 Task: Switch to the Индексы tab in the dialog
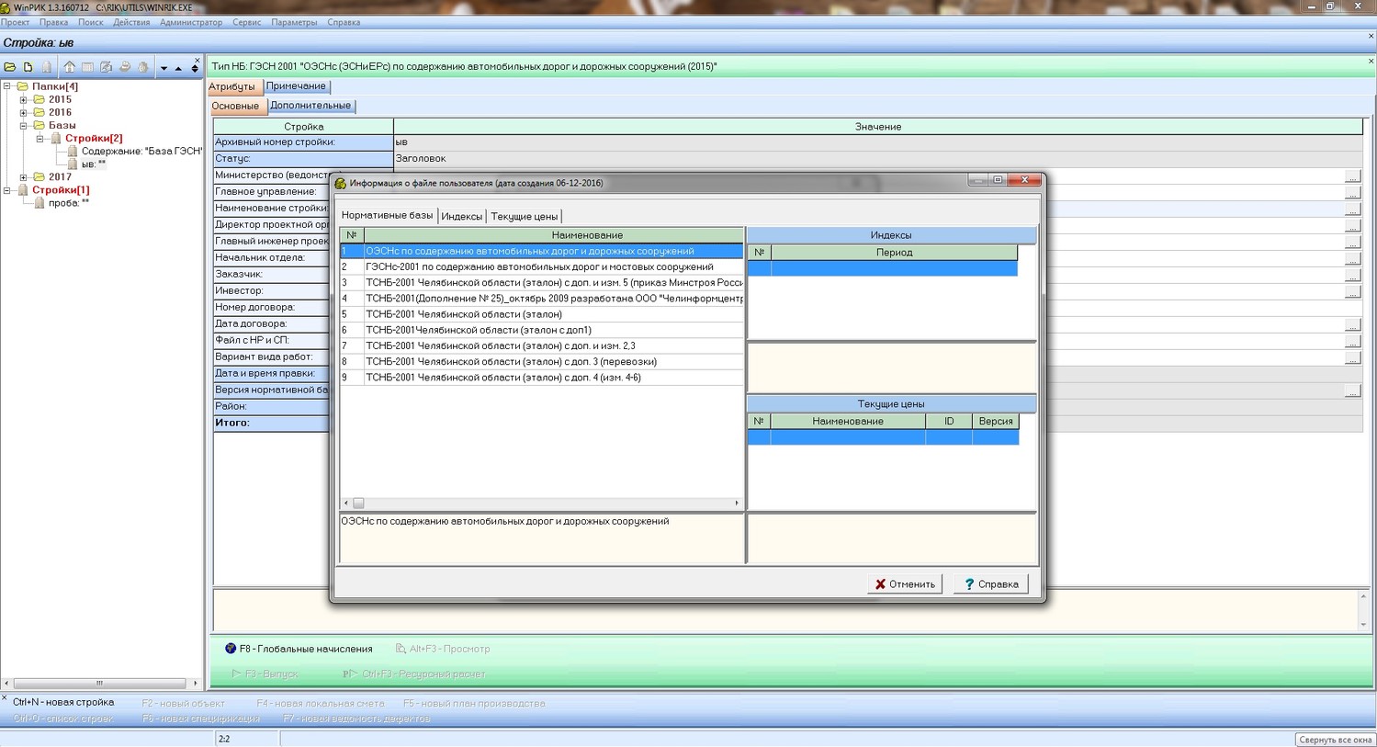(462, 216)
